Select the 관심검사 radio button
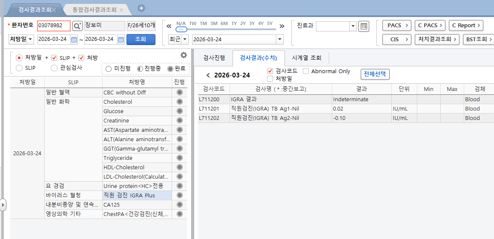 (x=54, y=68)
